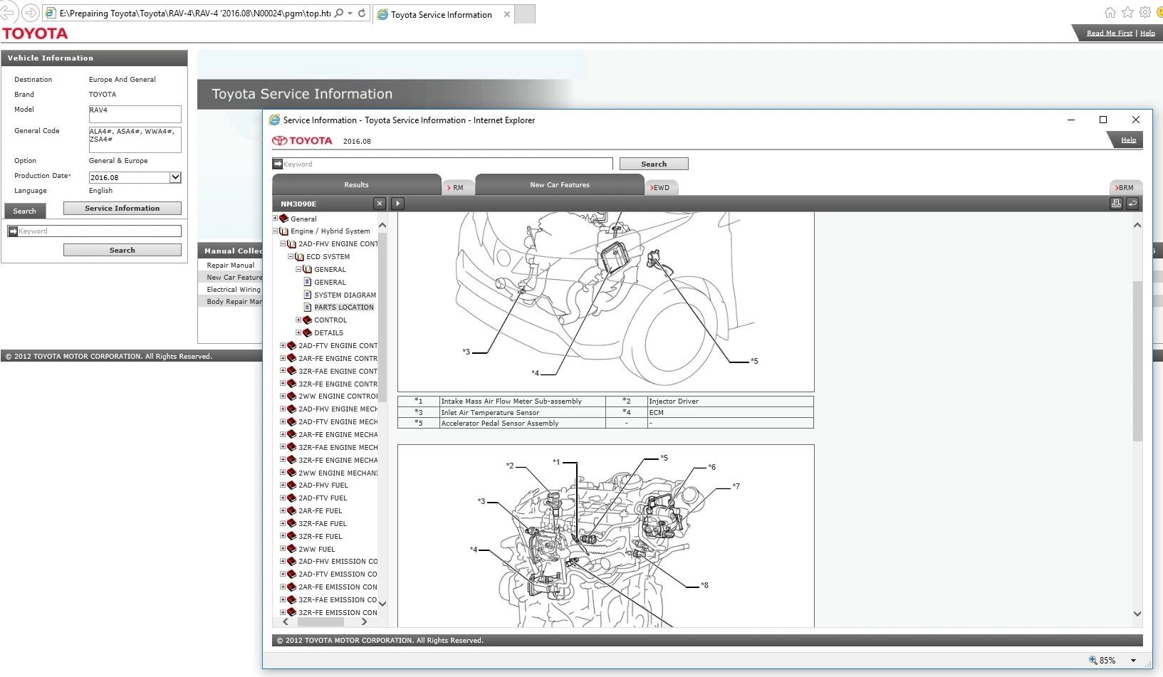The image size is (1163, 677).
Task: Click the play arrow next to NM3090E
Action: (398, 204)
